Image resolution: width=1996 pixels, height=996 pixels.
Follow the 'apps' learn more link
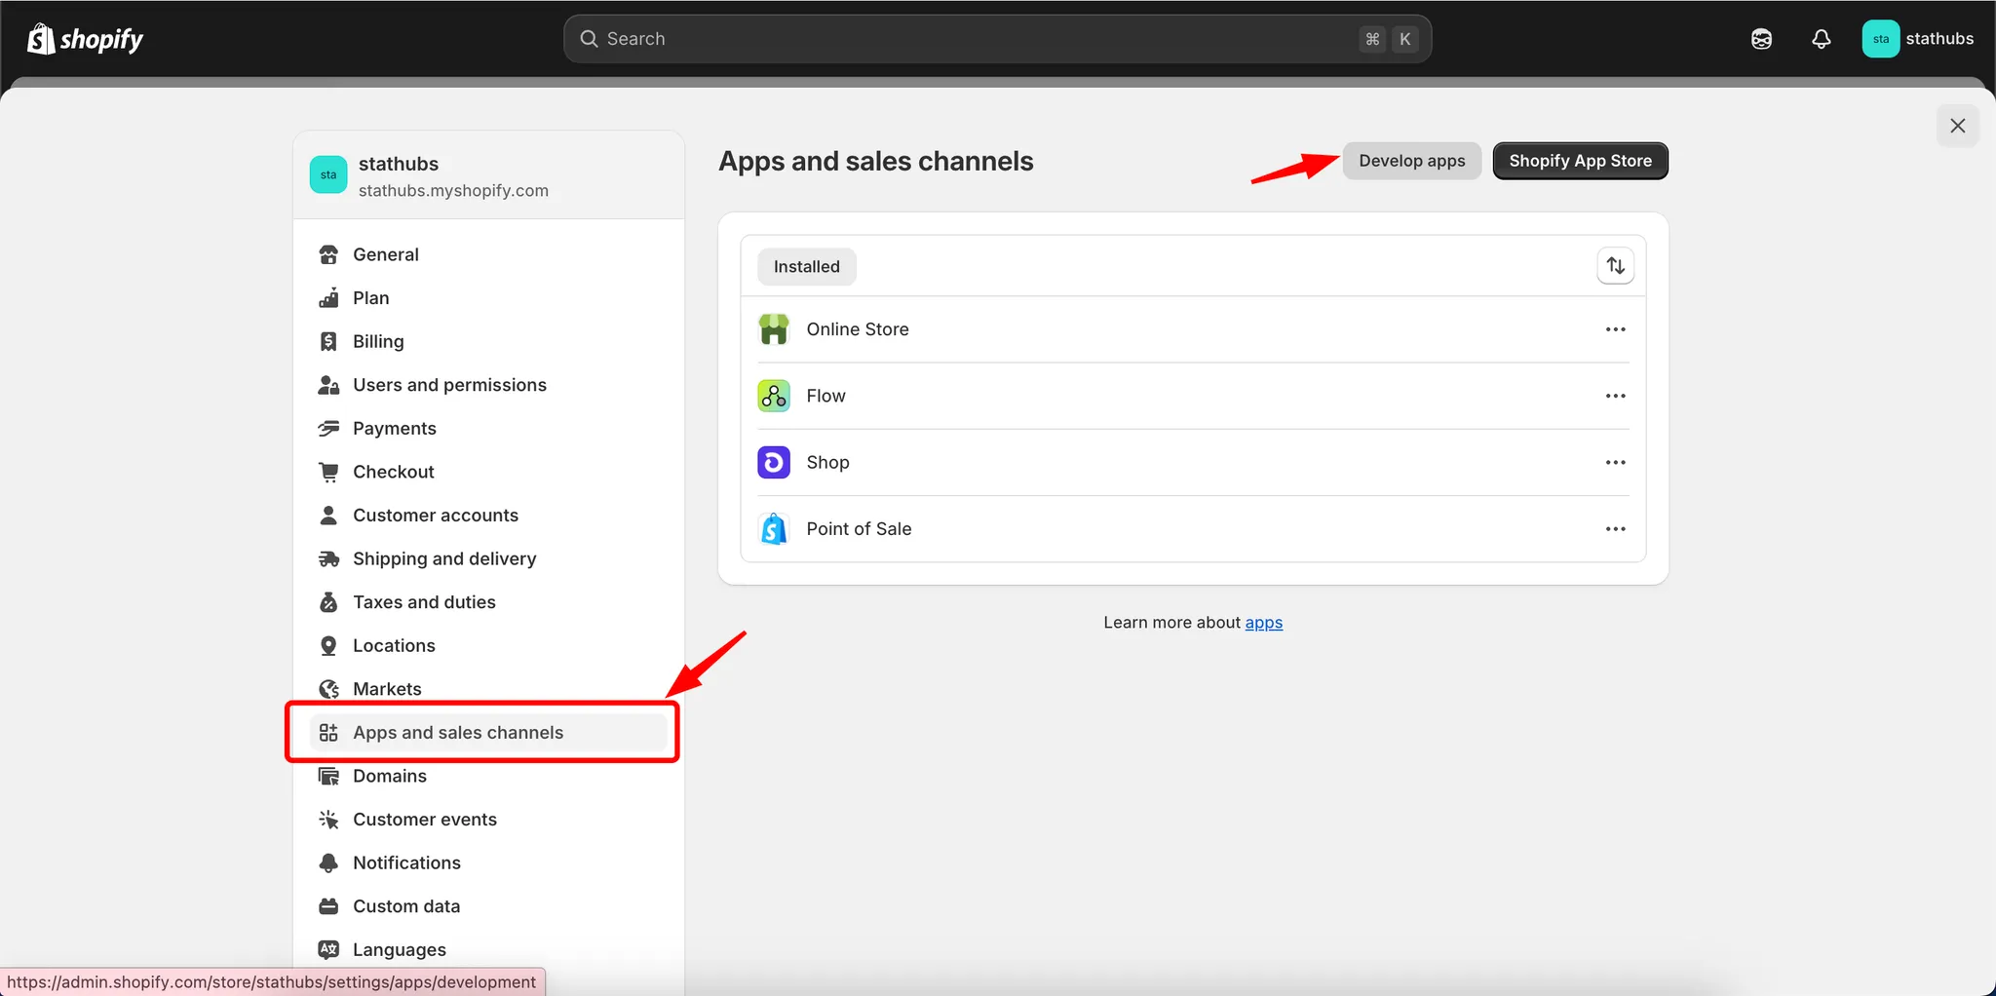(x=1263, y=623)
